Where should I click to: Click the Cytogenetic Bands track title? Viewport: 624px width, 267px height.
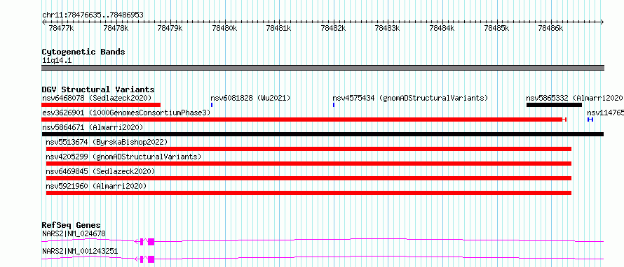click(x=83, y=52)
